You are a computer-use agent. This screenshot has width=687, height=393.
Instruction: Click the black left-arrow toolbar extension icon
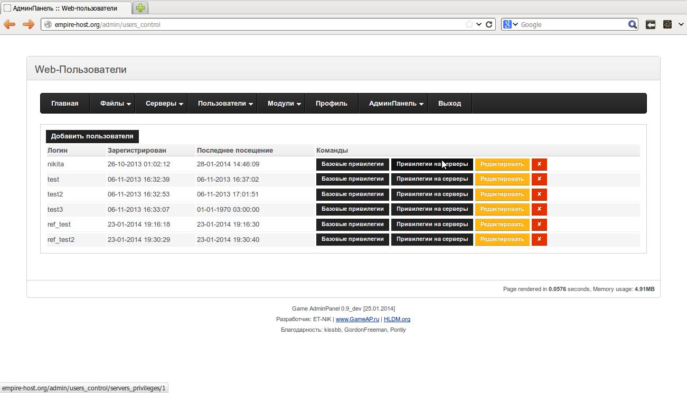point(651,24)
